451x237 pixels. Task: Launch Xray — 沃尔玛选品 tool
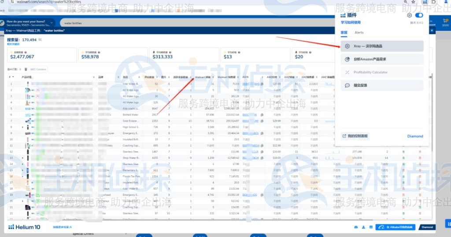point(382,46)
